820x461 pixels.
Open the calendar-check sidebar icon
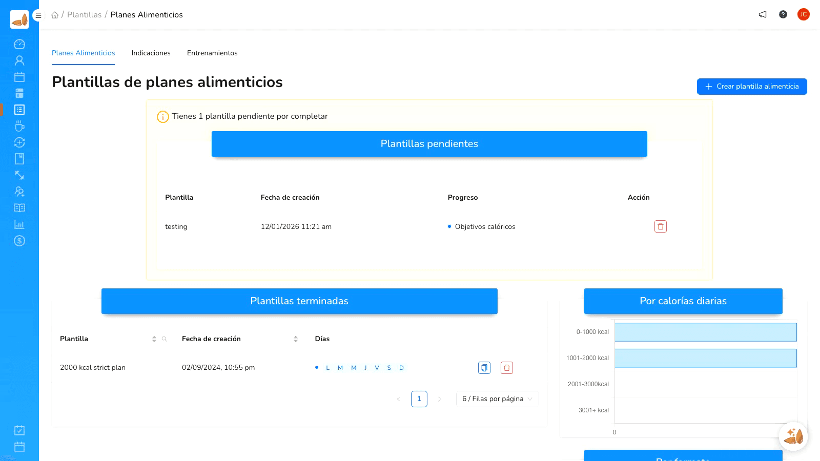tap(19, 430)
